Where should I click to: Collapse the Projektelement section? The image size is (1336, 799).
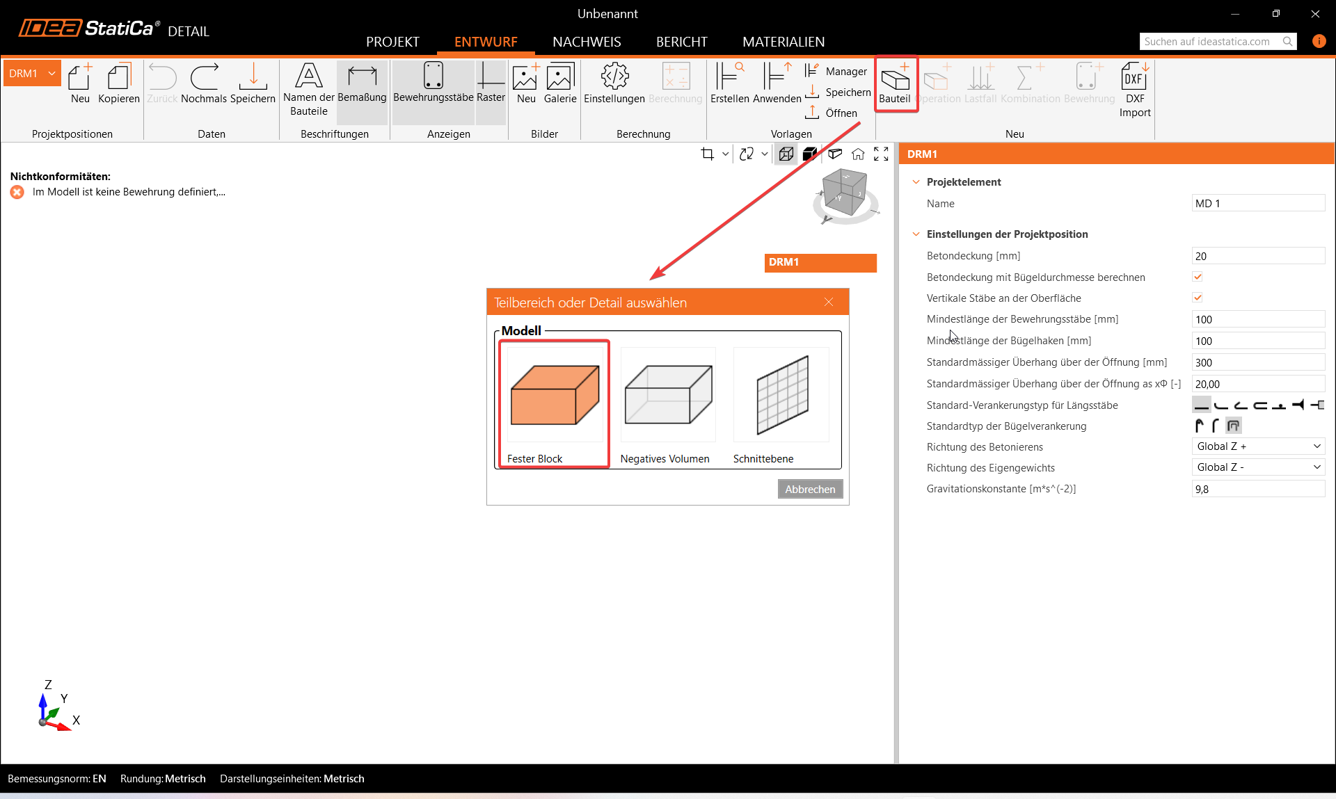pyautogui.click(x=916, y=182)
